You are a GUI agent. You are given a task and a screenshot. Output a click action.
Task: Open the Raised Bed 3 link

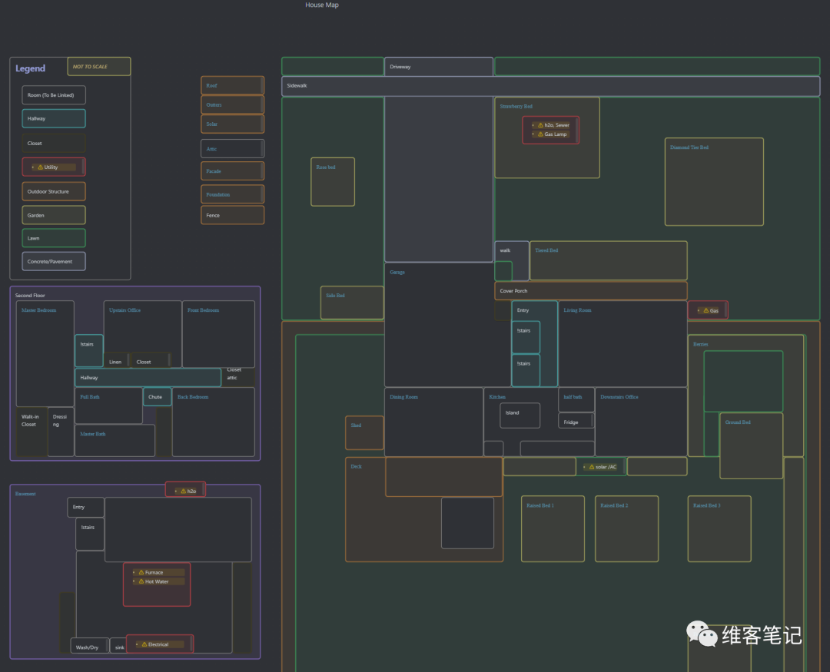[x=707, y=506]
